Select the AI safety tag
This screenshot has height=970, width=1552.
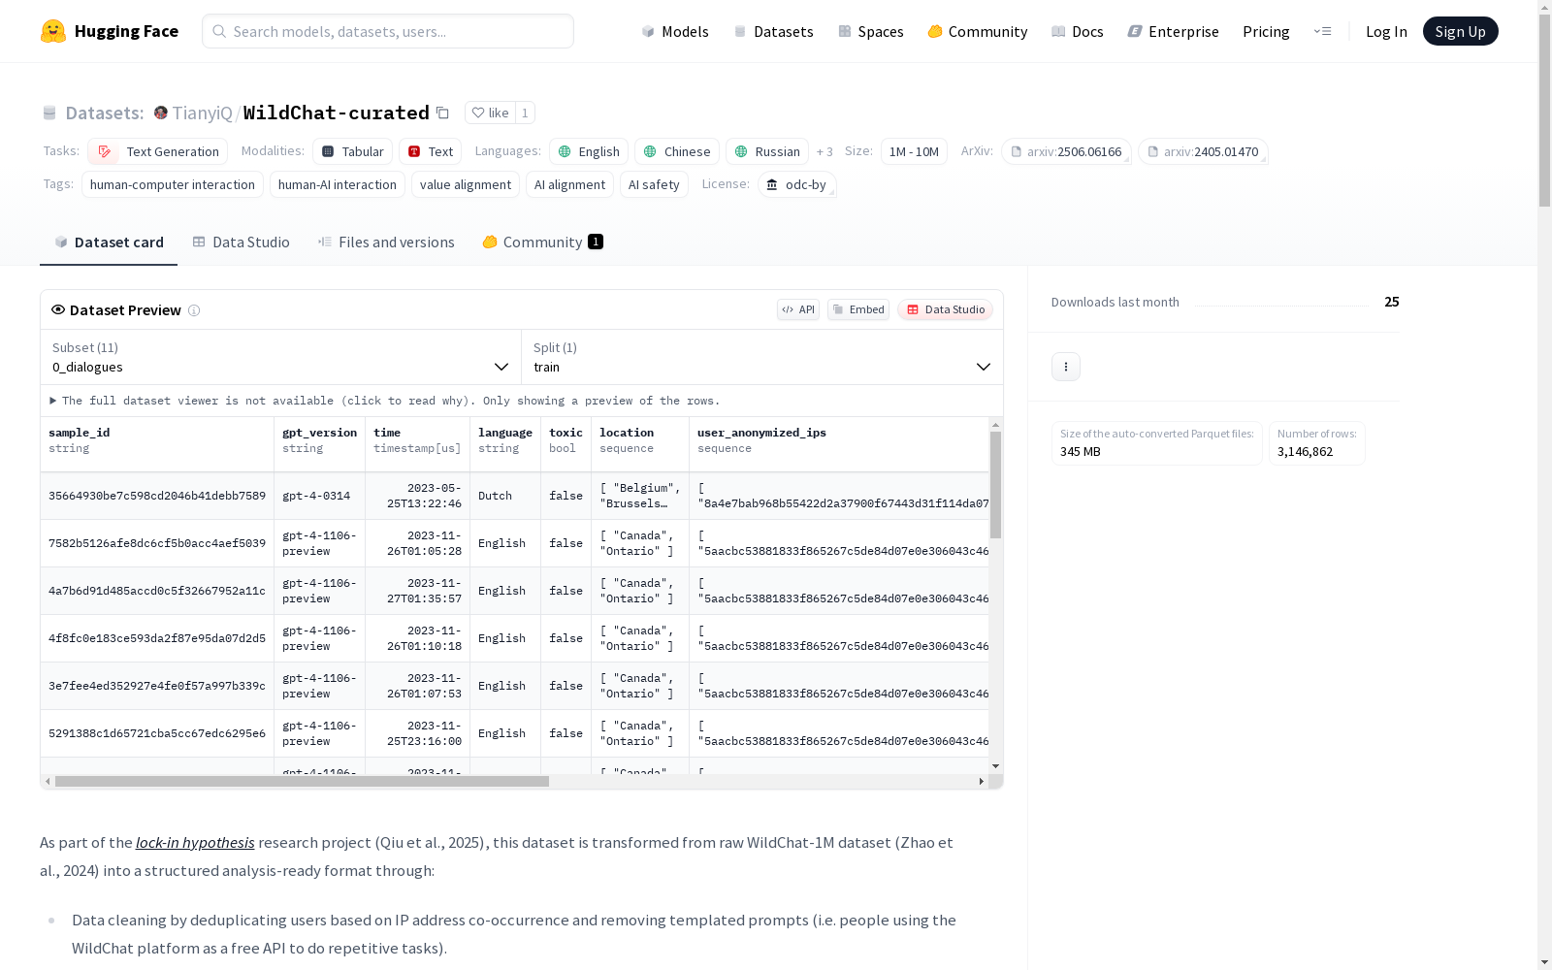pyautogui.click(x=654, y=184)
